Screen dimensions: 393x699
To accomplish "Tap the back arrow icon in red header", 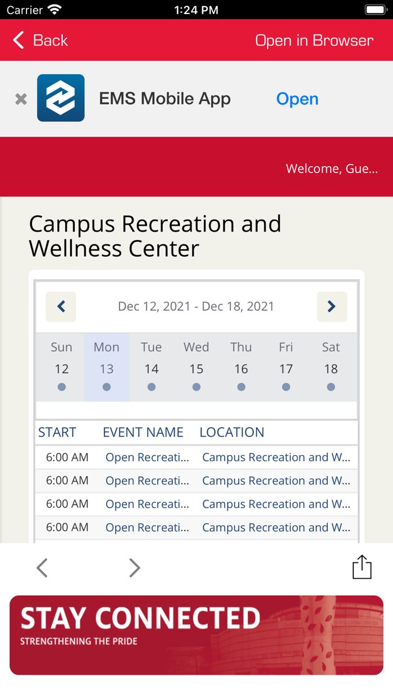I will pyautogui.click(x=17, y=40).
